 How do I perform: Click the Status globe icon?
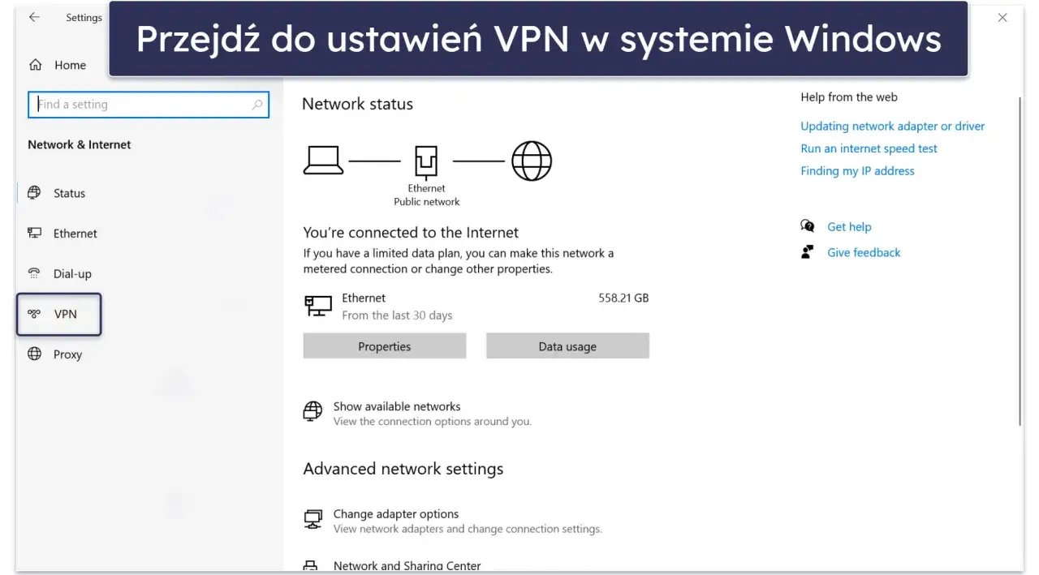tap(34, 193)
